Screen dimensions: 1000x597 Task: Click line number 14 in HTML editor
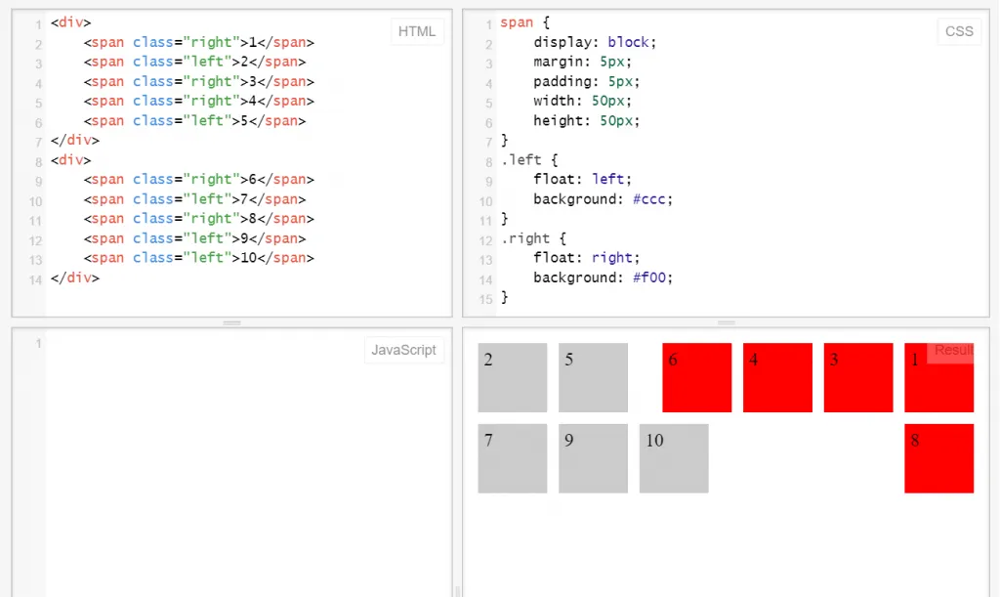click(x=36, y=279)
